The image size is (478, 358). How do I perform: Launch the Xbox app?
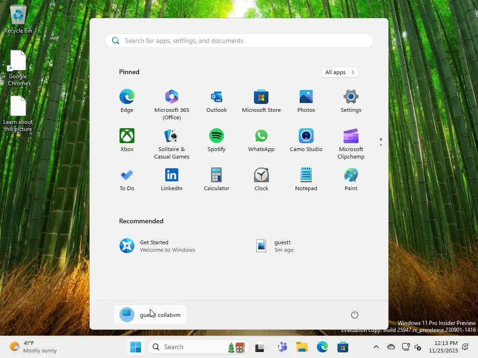pyautogui.click(x=127, y=140)
